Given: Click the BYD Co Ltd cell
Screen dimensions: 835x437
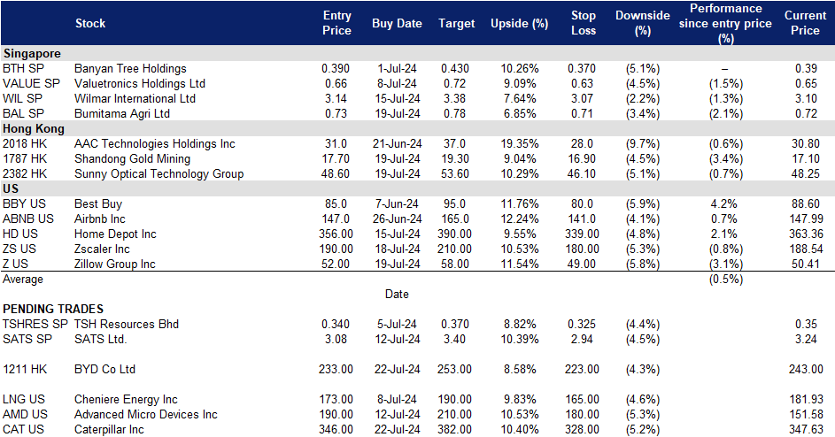Looking at the screenshot, I should (x=104, y=369).
